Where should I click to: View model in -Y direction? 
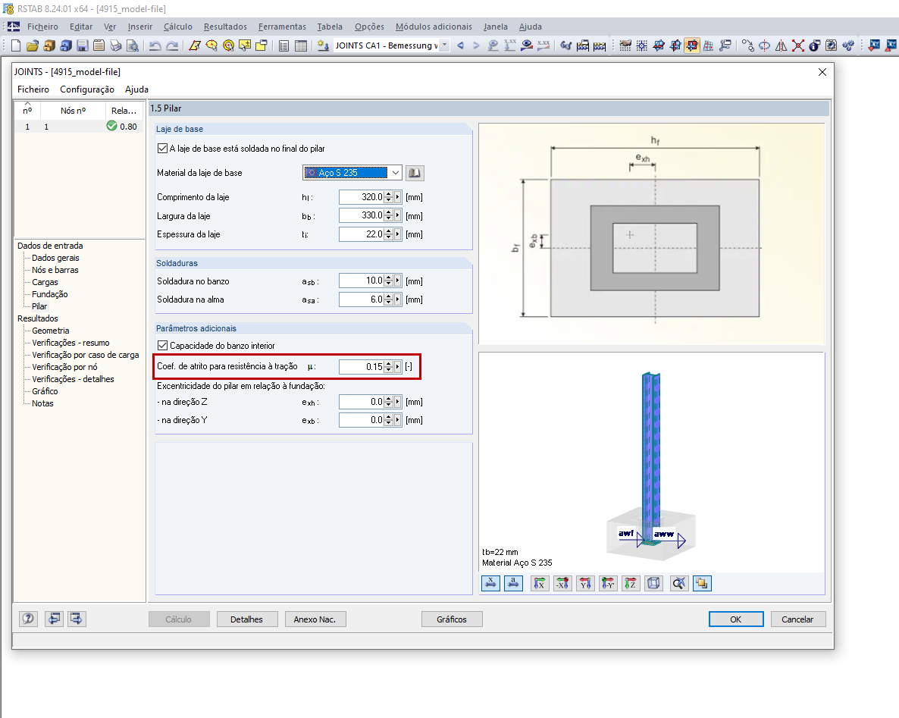pyautogui.click(x=608, y=583)
